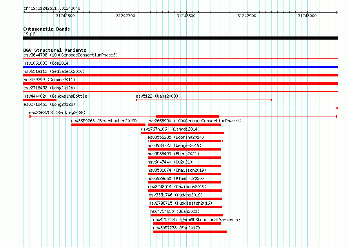Click the esv3644798 (1000GenomesConsortiumPhase3) variant label
Viewport: 349px width, 247px height.
point(71,55)
